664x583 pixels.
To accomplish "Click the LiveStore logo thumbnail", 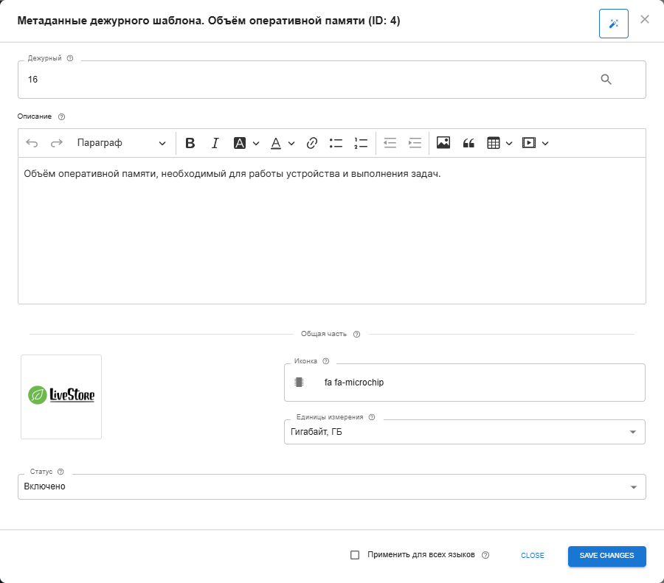I will pyautogui.click(x=61, y=396).
